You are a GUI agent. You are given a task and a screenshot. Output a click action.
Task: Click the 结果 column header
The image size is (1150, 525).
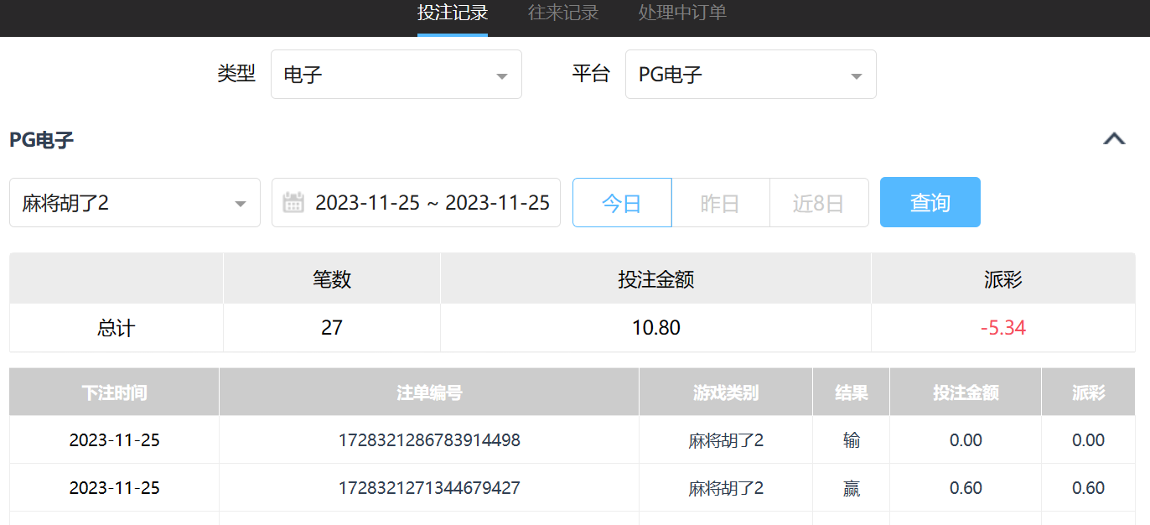coord(852,392)
